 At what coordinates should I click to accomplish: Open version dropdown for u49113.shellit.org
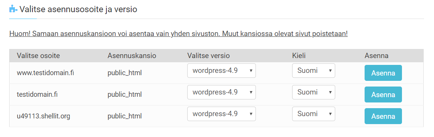coord(222,113)
